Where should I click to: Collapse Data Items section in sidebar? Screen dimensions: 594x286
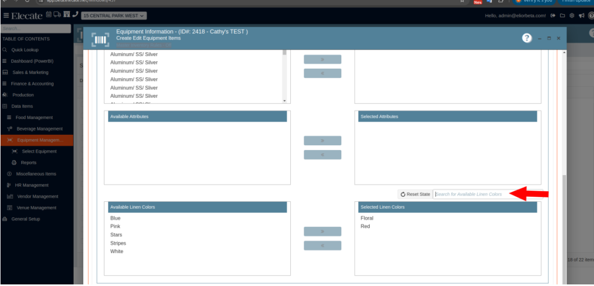tap(22, 107)
